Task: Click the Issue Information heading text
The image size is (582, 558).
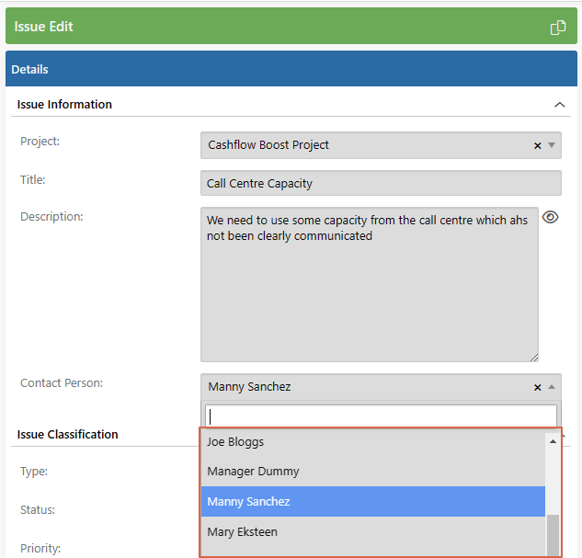Action: click(64, 105)
